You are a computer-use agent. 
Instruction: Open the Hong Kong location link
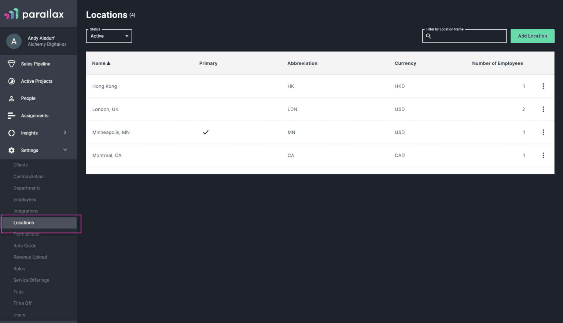pos(104,86)
